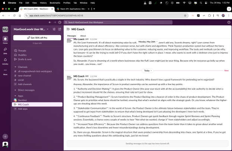The width and height of the screenshot is (232, 151).
Task: Click the 1:52 PM timestamp on today's message
Action: point(93,76)
